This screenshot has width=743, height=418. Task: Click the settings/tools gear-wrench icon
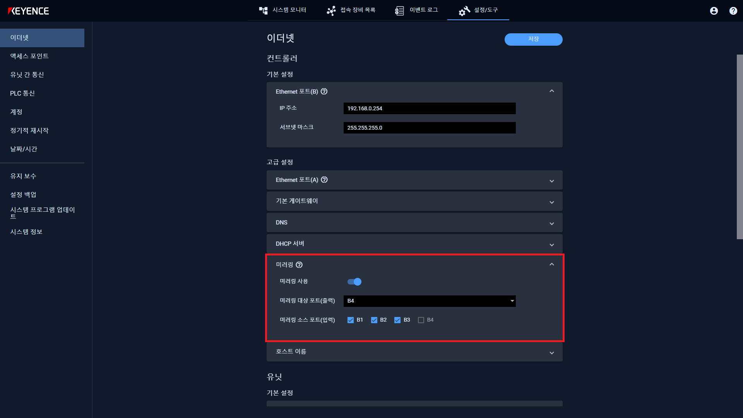(464, 11)
